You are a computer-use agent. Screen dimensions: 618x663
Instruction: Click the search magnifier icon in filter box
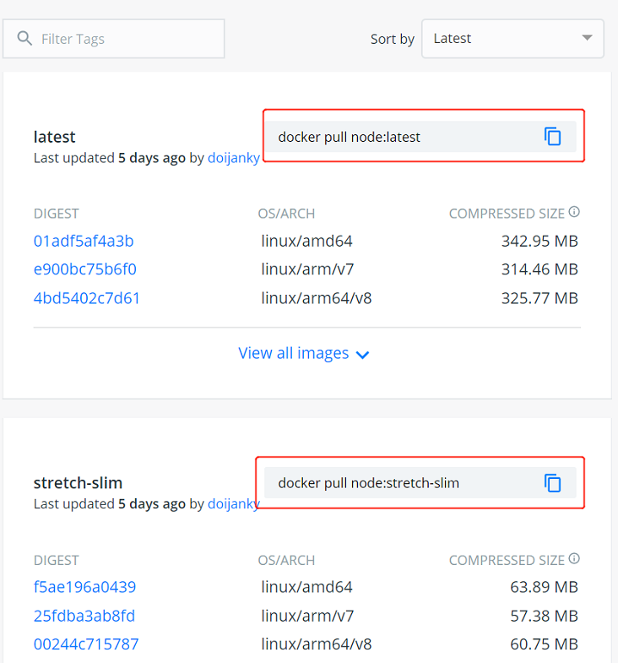(24, 39)
